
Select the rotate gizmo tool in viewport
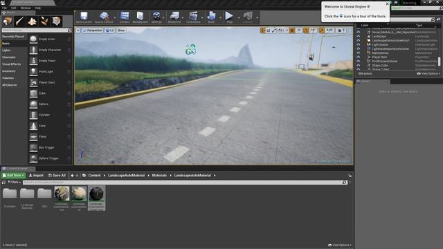click(268, 30)
